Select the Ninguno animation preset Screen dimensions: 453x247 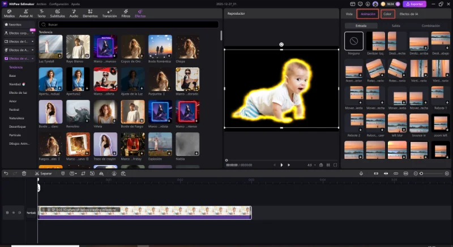click(353, 41)
